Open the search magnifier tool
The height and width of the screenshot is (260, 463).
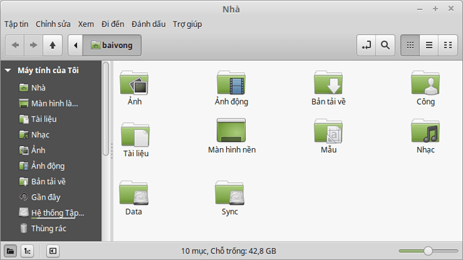(385, 45)
